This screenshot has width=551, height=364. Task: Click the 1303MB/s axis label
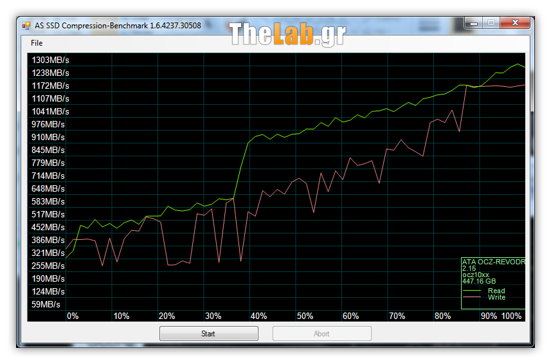[x=50, y=60]
